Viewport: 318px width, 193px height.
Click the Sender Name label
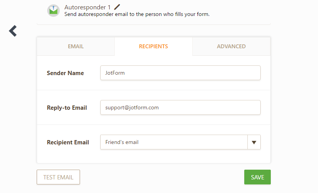(x=65, y=73)
